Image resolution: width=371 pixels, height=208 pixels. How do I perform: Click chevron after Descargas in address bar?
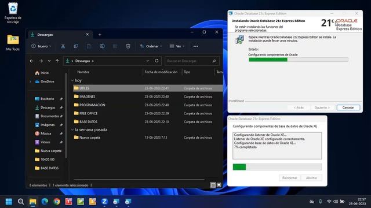(93, 61)
